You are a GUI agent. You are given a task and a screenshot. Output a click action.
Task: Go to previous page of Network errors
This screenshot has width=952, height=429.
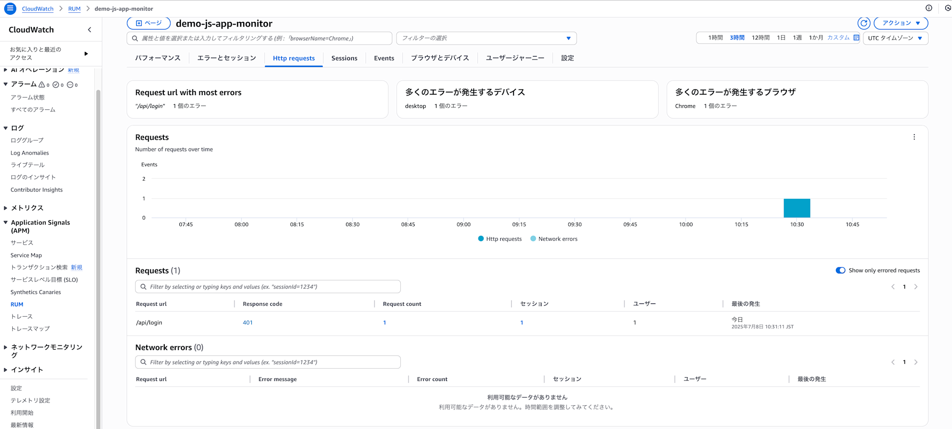893,362
